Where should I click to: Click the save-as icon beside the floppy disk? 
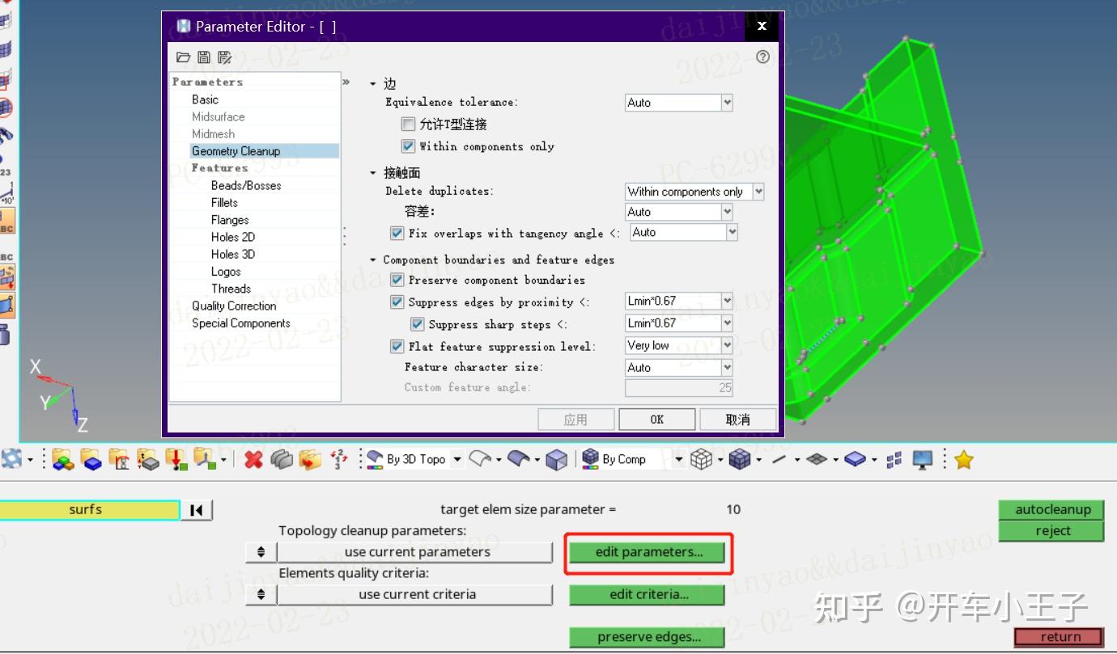pos(224,57)
